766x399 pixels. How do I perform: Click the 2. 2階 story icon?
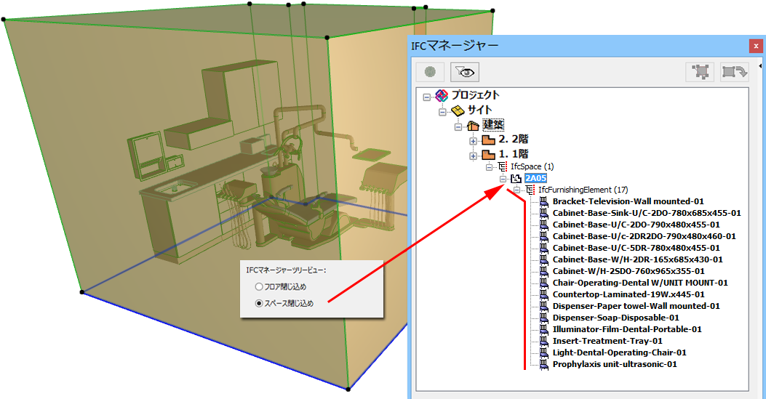point(489,140)
